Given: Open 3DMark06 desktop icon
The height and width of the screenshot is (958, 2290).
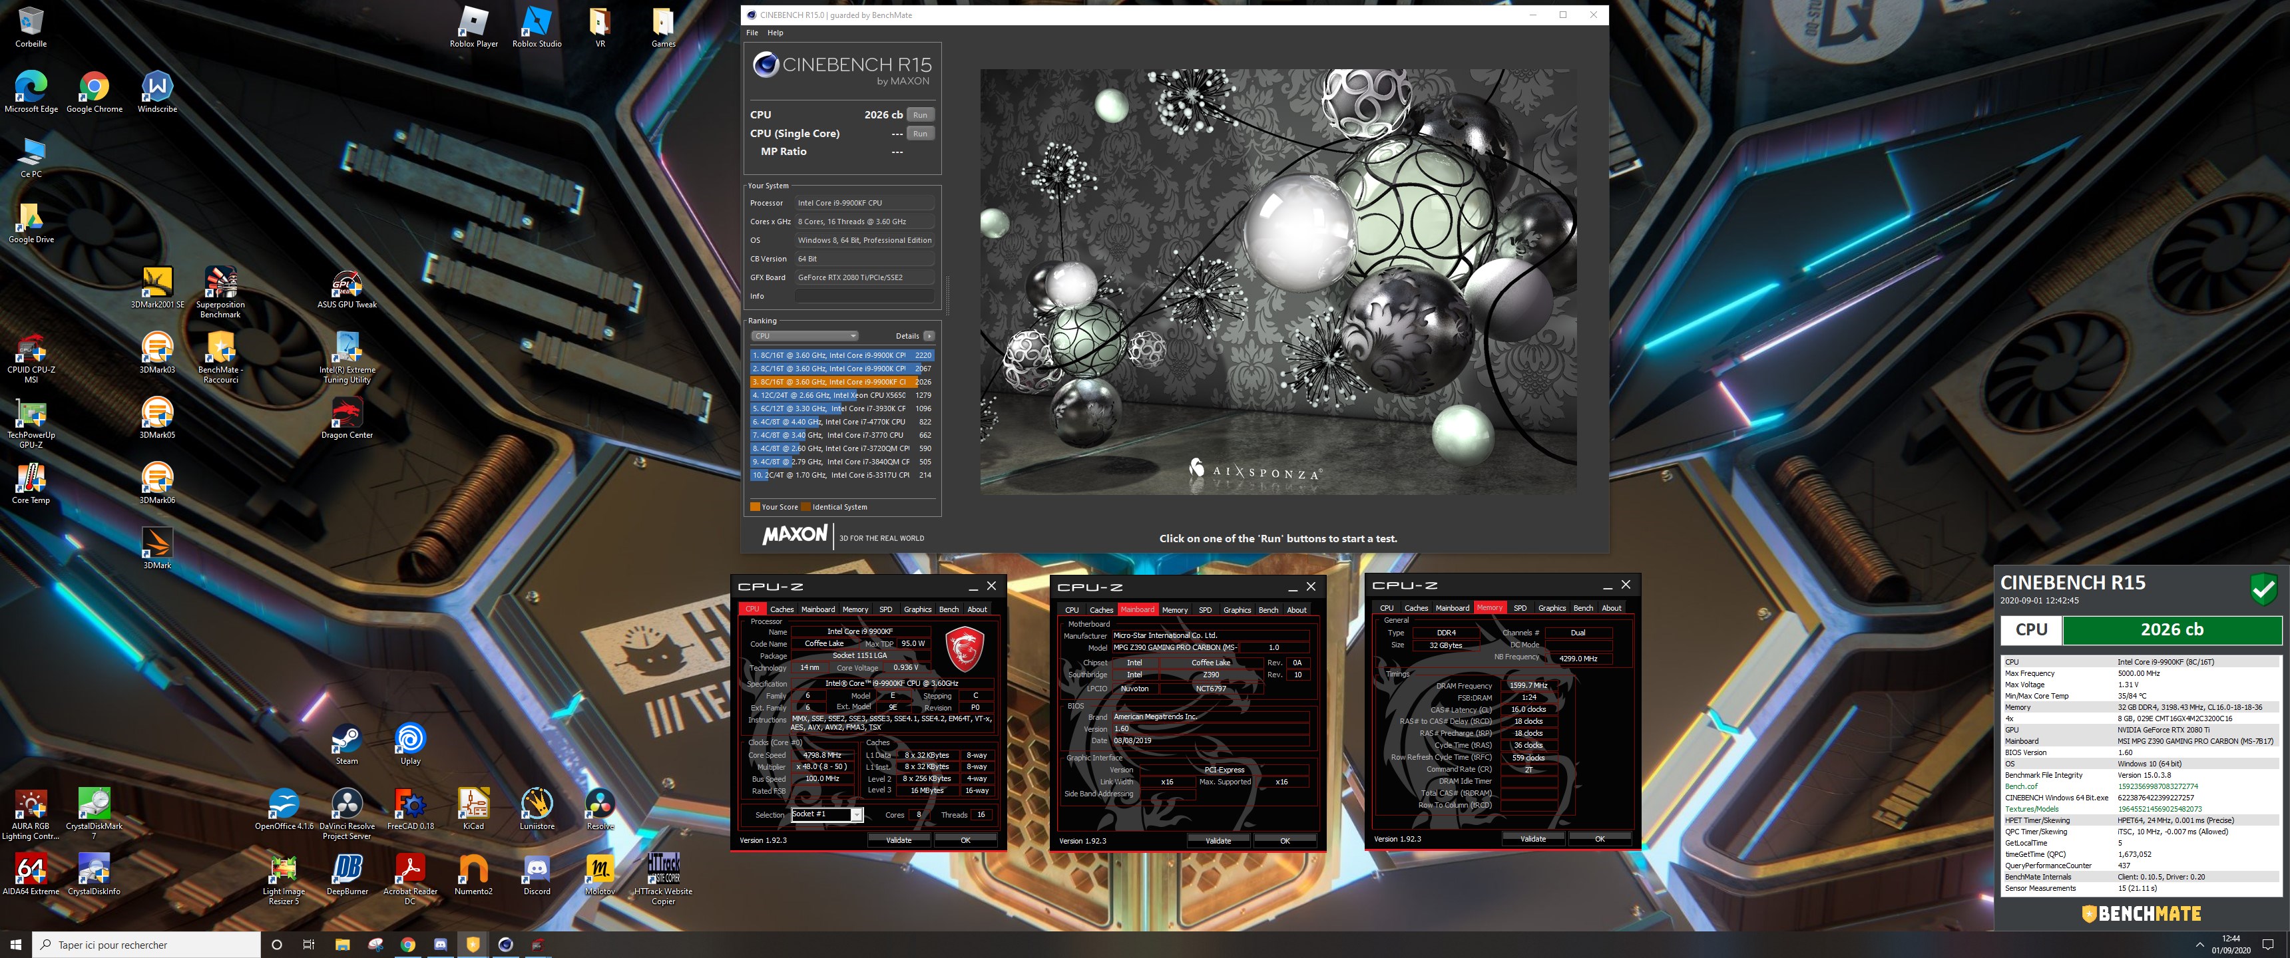Looking at the screenshot, I should [x=157, y=484].
